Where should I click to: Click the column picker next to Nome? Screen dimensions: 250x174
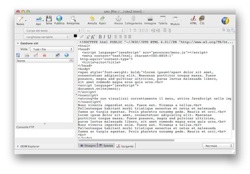coord(71,61)
